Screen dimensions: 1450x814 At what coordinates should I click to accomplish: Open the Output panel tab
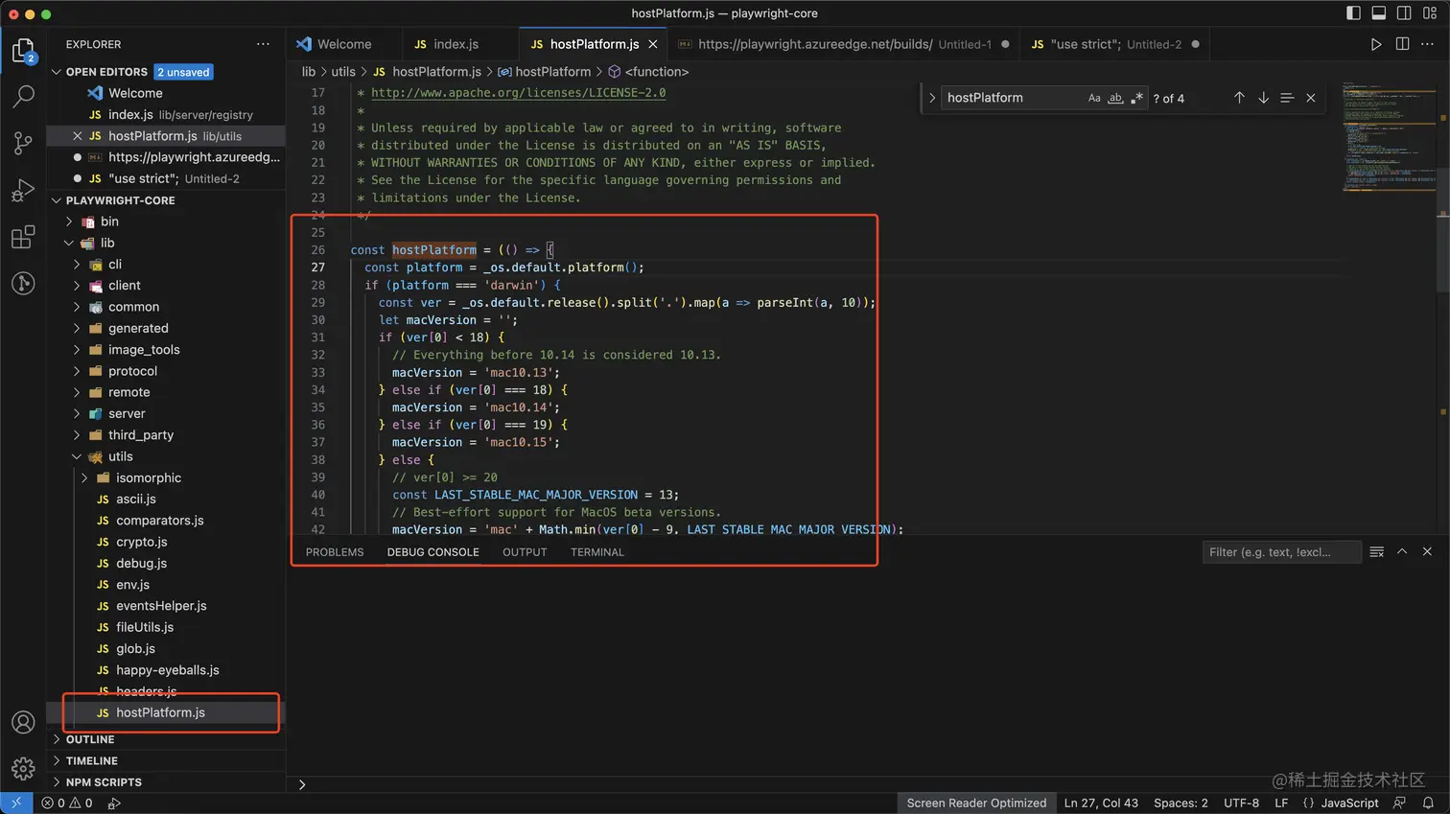[x=525, y=552]
